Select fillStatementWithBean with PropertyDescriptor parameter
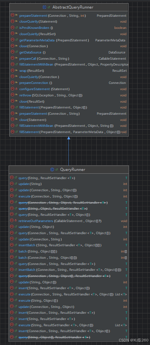Screen dimensions: 150x345 pyautogui.click(x=74, y=65)
